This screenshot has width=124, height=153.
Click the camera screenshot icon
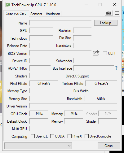coord(109,13)
